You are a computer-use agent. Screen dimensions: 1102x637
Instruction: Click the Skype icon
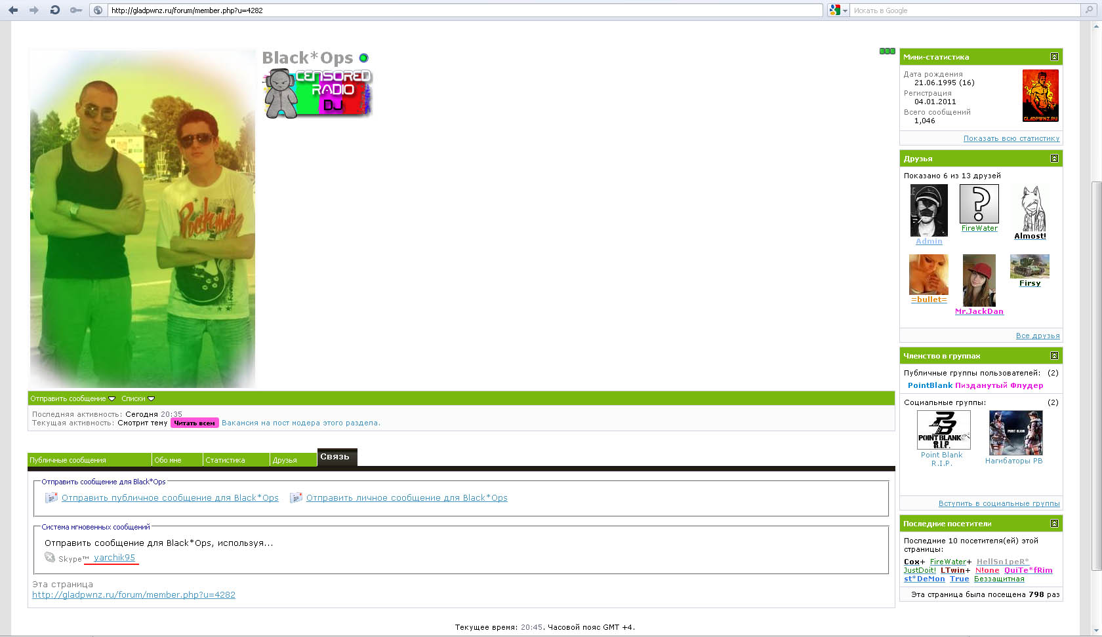50,558
